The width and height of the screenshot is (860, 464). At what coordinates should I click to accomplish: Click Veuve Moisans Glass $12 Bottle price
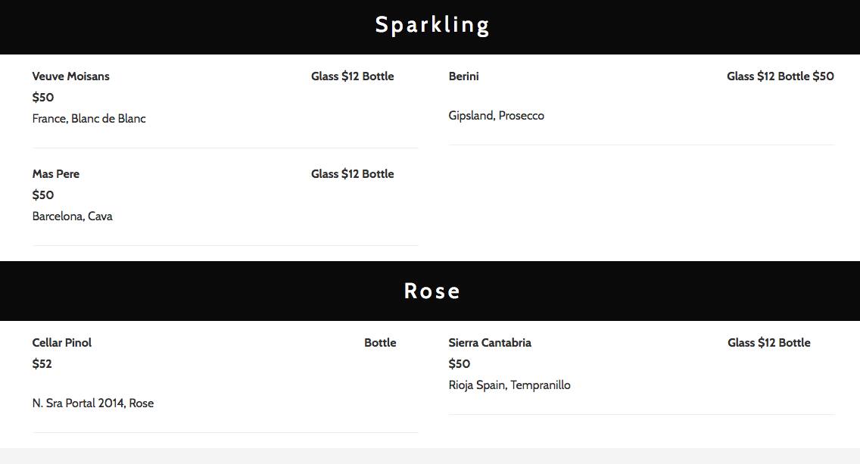click(x=352, y=76)
